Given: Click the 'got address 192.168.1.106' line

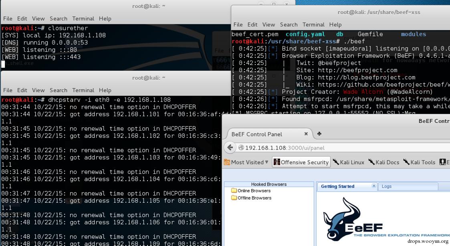Looking at the screenshot, I should pyautogui.click(x=111, y=222).
